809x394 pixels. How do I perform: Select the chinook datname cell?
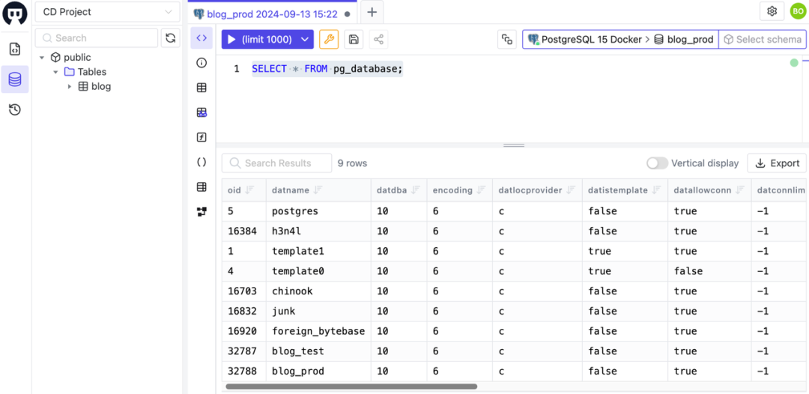point(318,291)
